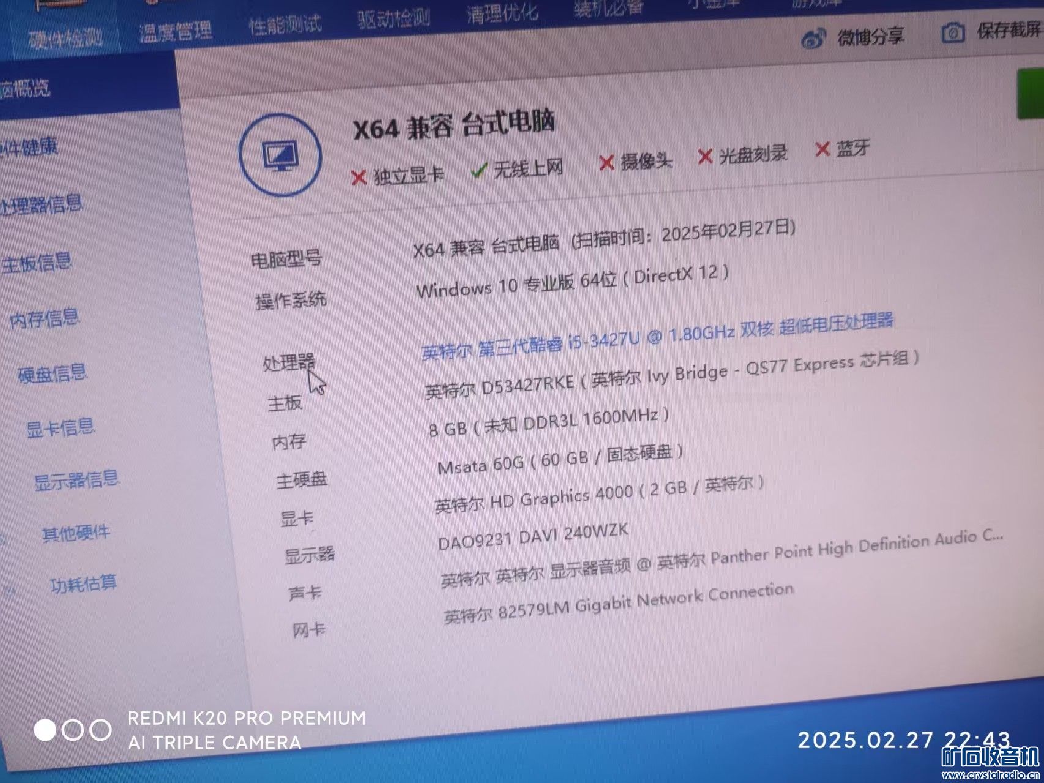The height and width of the screenshot is (783, 1044).
Task: Select 硬件健康 in the sidebar
Action: [x=29, y=147]
